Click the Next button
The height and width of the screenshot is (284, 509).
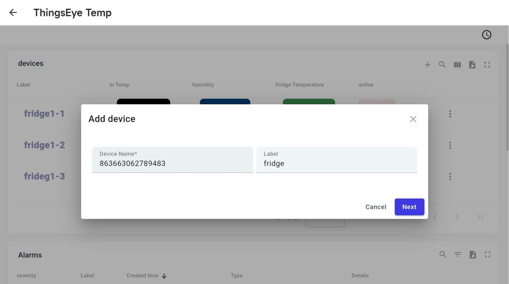coord(409,207)
